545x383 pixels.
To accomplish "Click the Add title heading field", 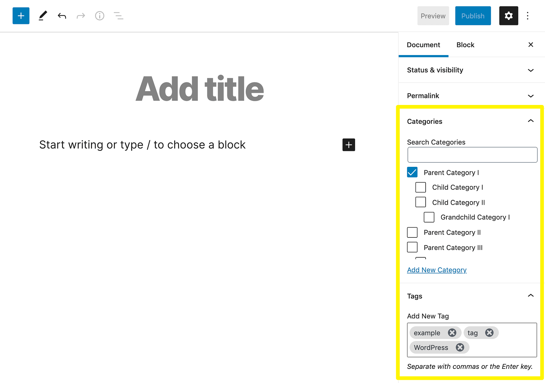I will pos(199,89).
